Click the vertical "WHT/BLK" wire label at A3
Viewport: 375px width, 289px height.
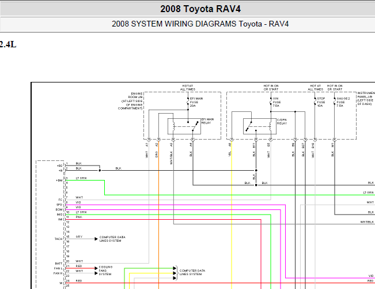(x=171, y=158)
